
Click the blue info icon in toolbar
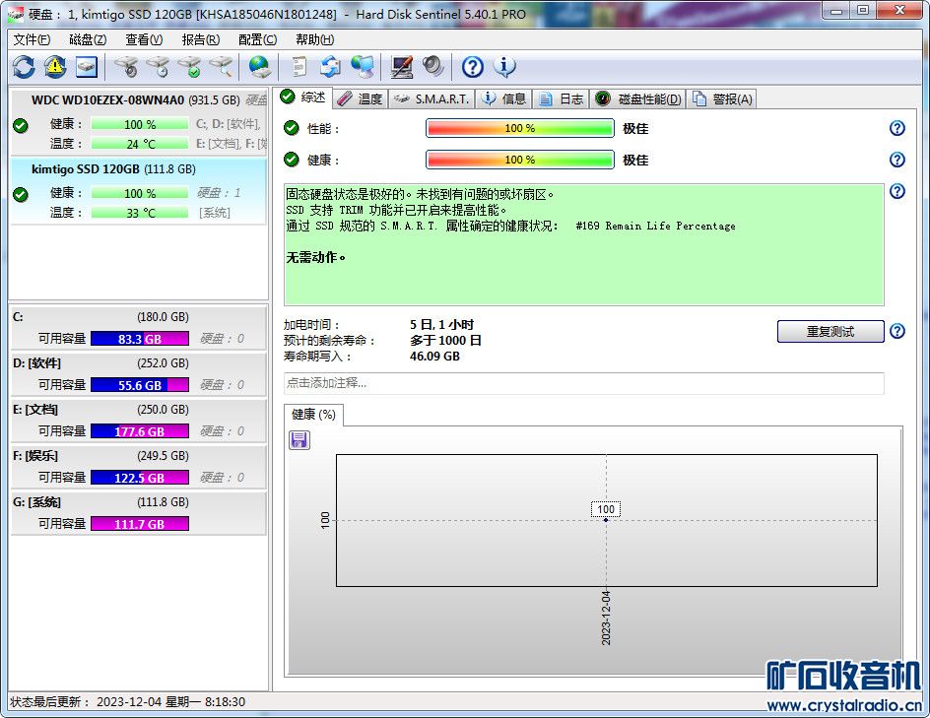click(504, 67)
